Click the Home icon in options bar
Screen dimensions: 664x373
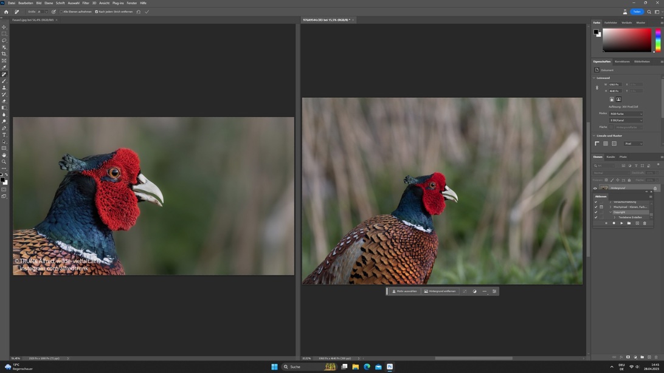[x=6, y=12]
